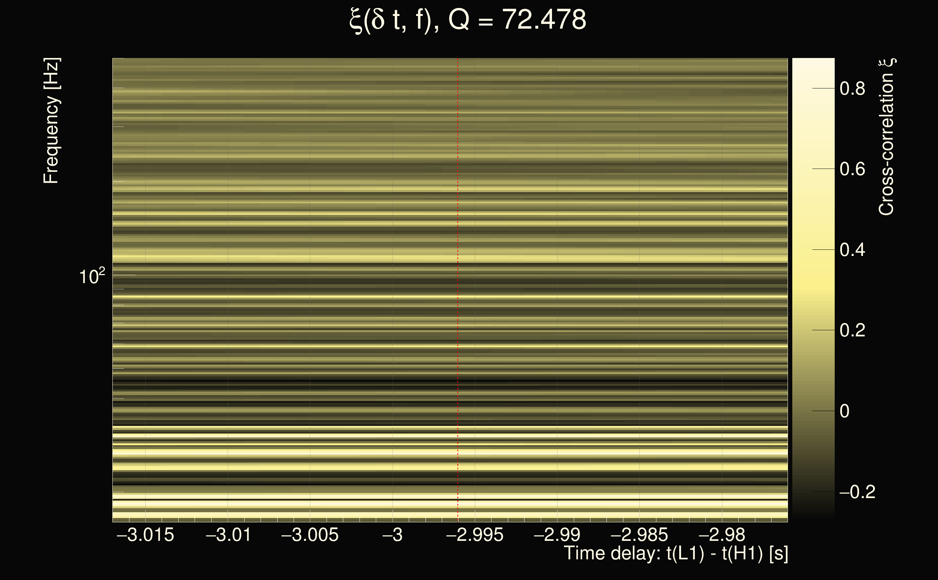
Task: Click the -3.005 x-axis tick label
Action: (310, 535)
